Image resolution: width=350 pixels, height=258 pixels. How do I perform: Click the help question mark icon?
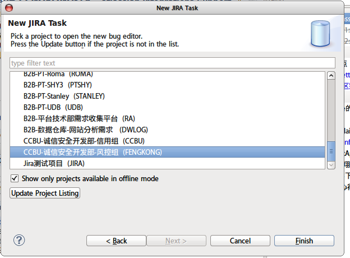coord(19,240)
